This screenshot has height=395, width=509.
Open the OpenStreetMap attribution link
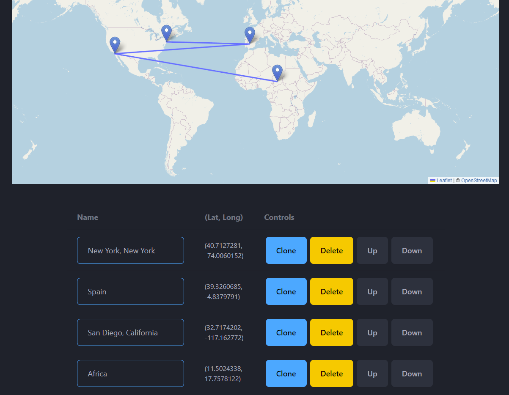tap(479, 181)
